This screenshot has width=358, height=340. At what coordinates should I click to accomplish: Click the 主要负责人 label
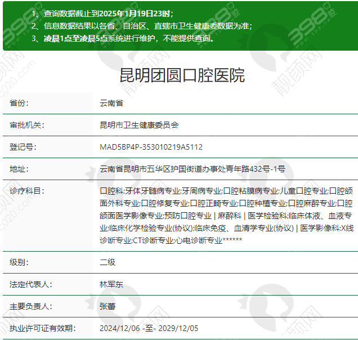pyautogui.click(x=30, y=306)
